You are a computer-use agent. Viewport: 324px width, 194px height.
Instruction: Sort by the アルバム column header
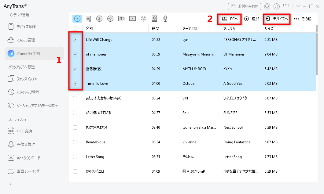pos(241,29)
